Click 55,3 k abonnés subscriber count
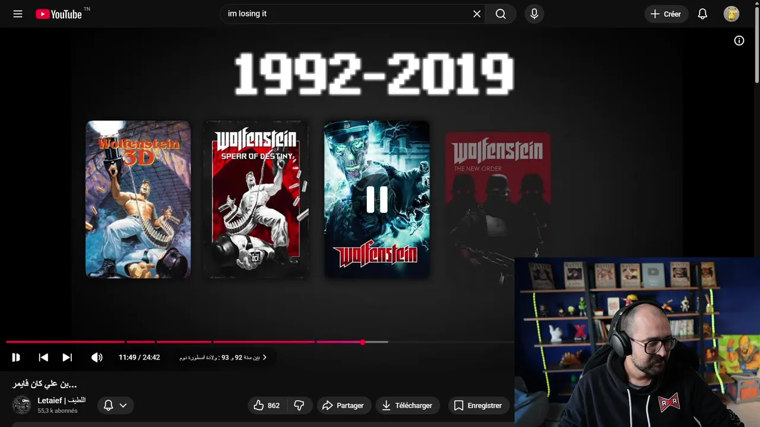 58,410
